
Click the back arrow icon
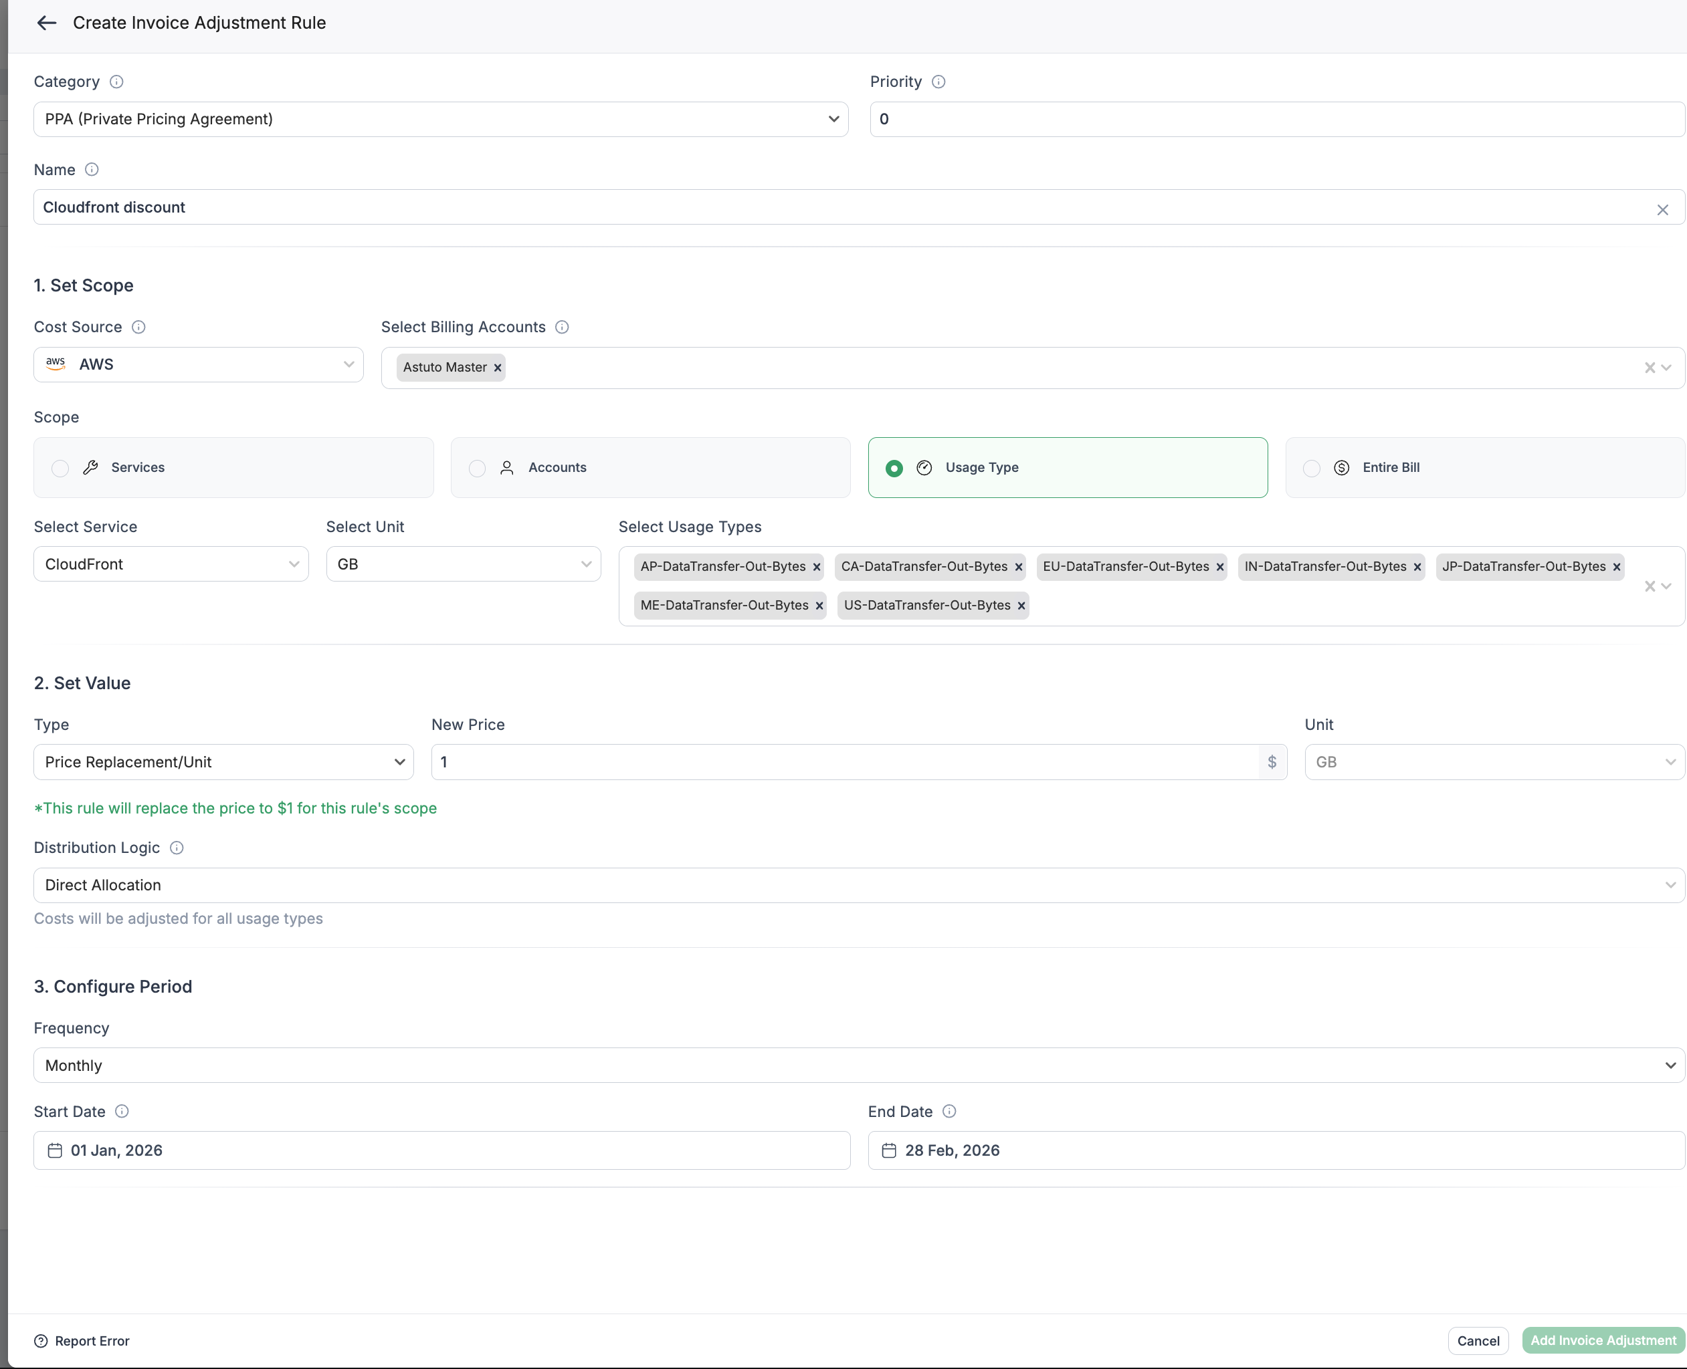coord(47,23)
